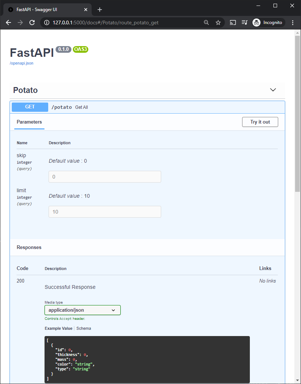Close the FastAPI - Swagger UI tab

86,10
